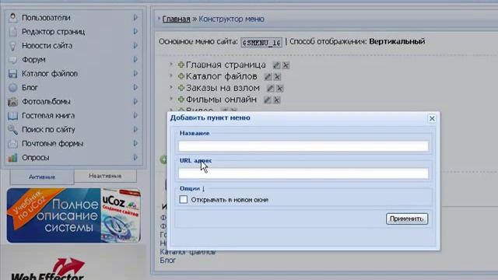The height and width of the screenshot is (280, 498).
Task: Edit the Заказы на взлом item
Action: 270,88
